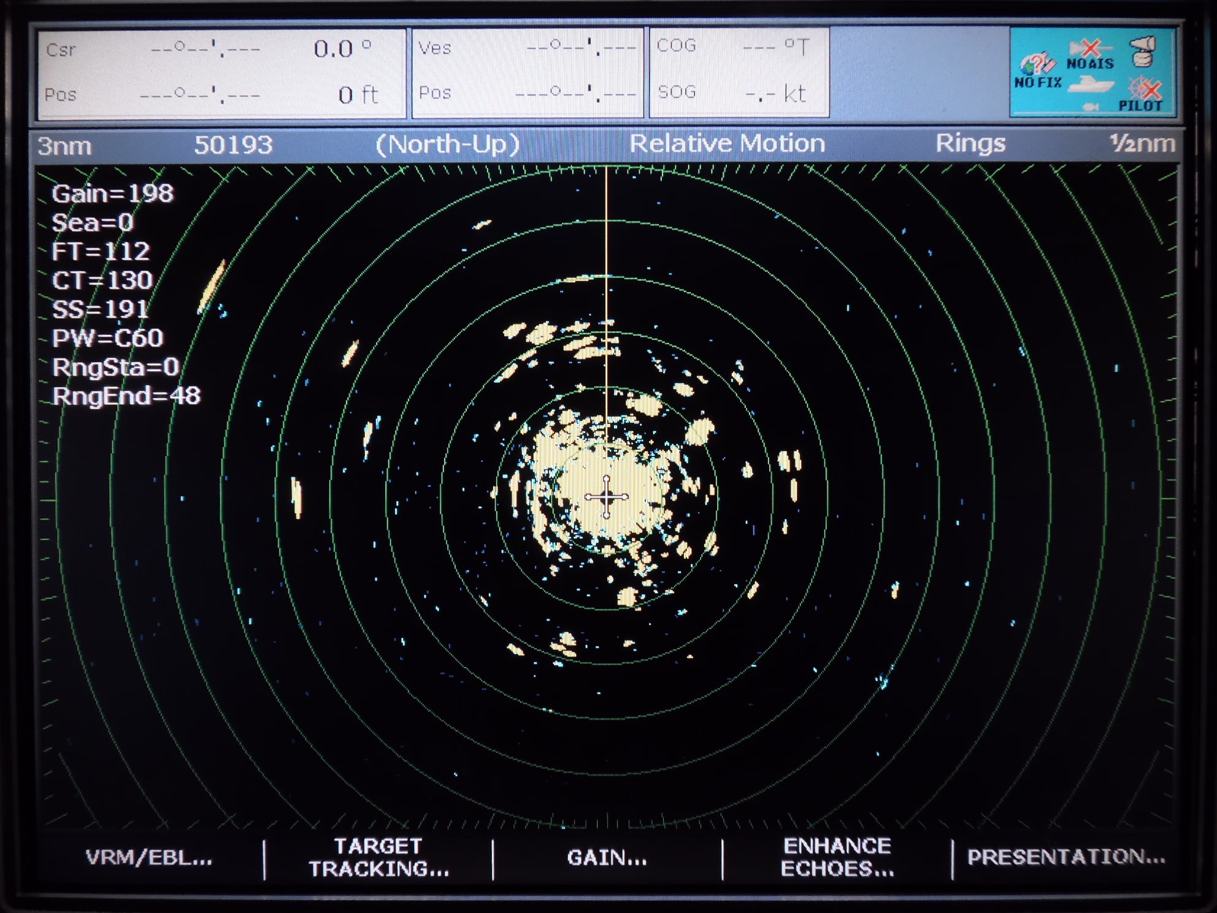The image size is (1217, 913).
Task: Select the PW=C60 readout
Action: point(107,338)
